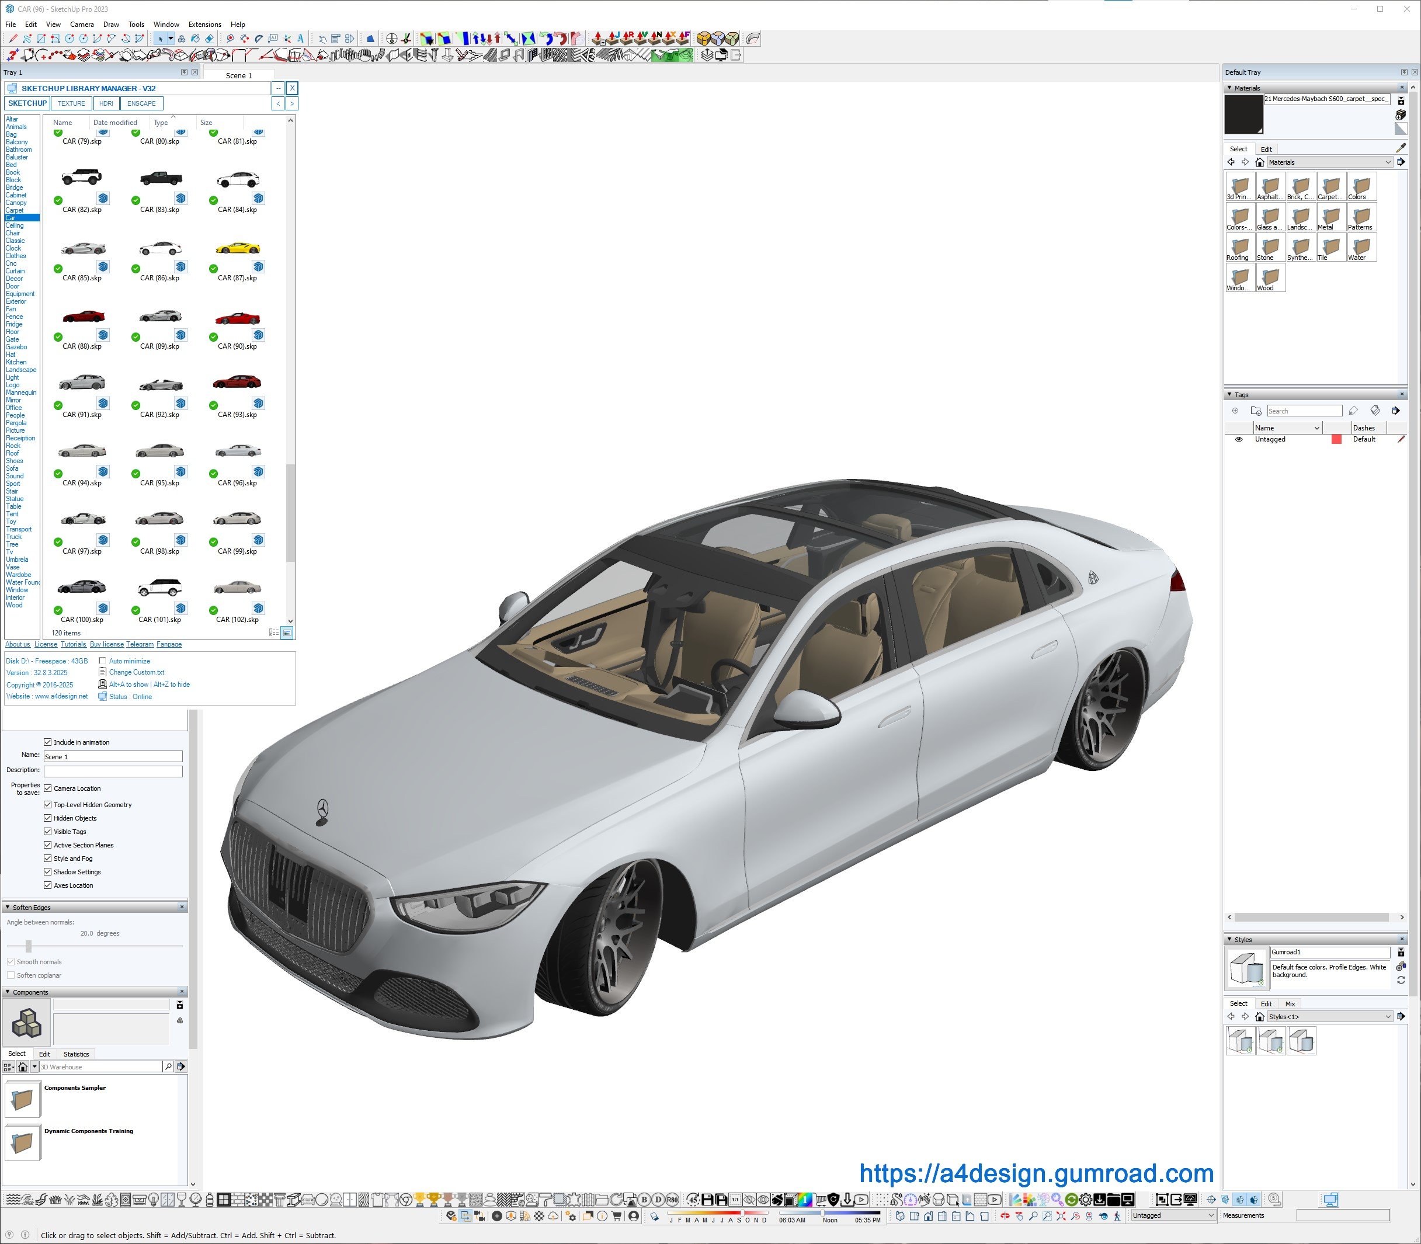
Task: Pick the Paint Bucket tool
Action: (195, 39)
